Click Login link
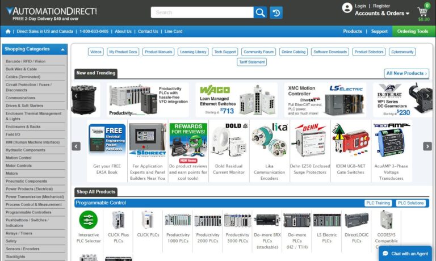This screenshot has width=436, height=261. click(360, 6)
